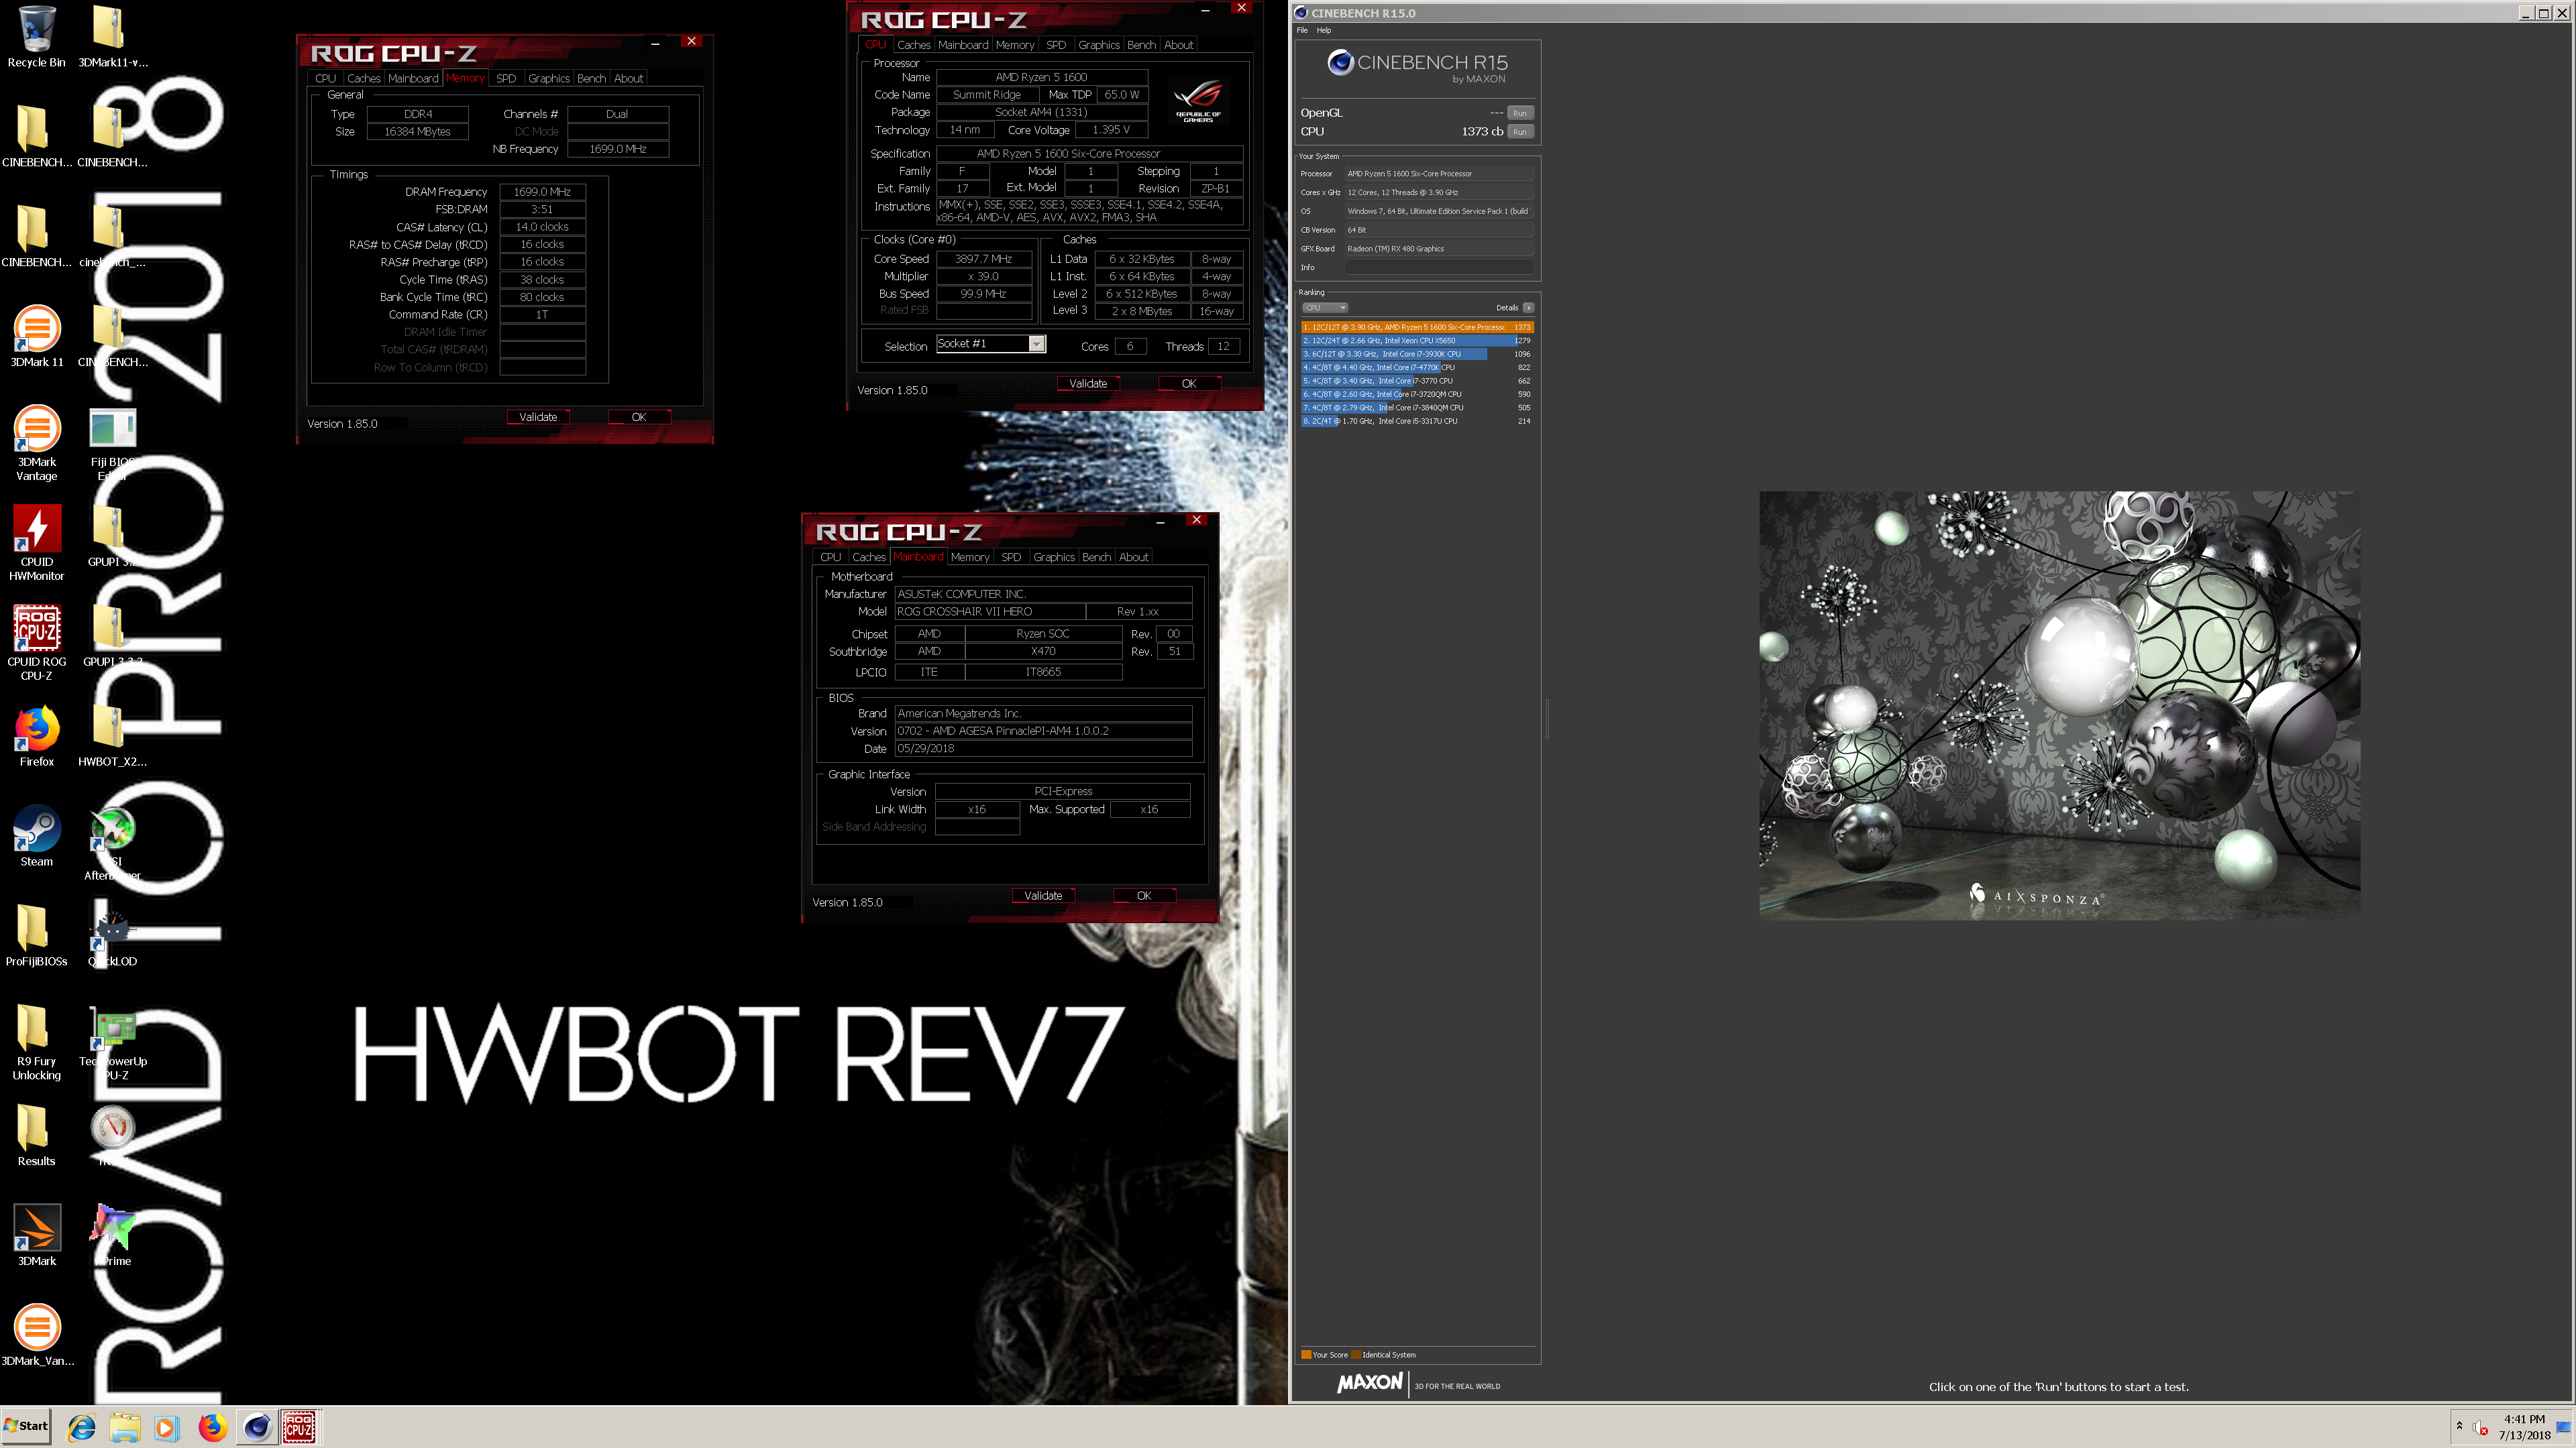This screenshot has height=1448, width=2576.
Task: Show hidden system tray icons
Action: coord(2459,1426)
